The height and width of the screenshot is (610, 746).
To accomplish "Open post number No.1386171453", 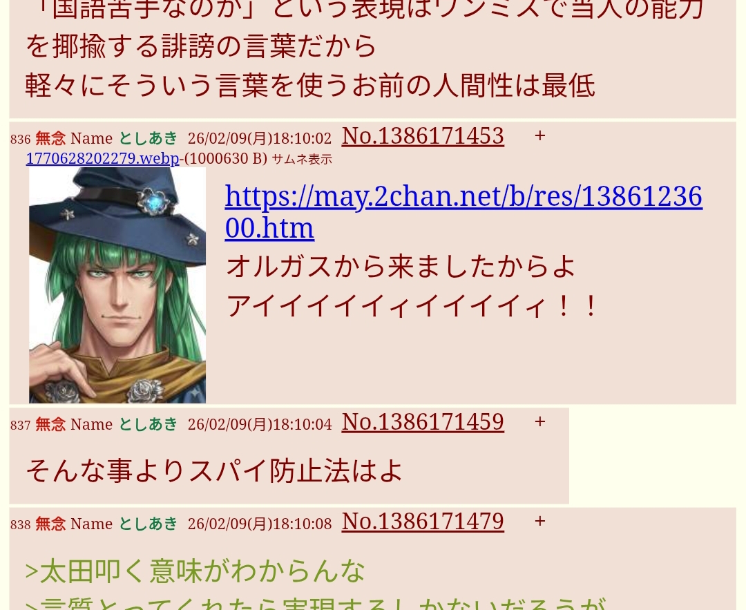I will click(x=423, y=136).
